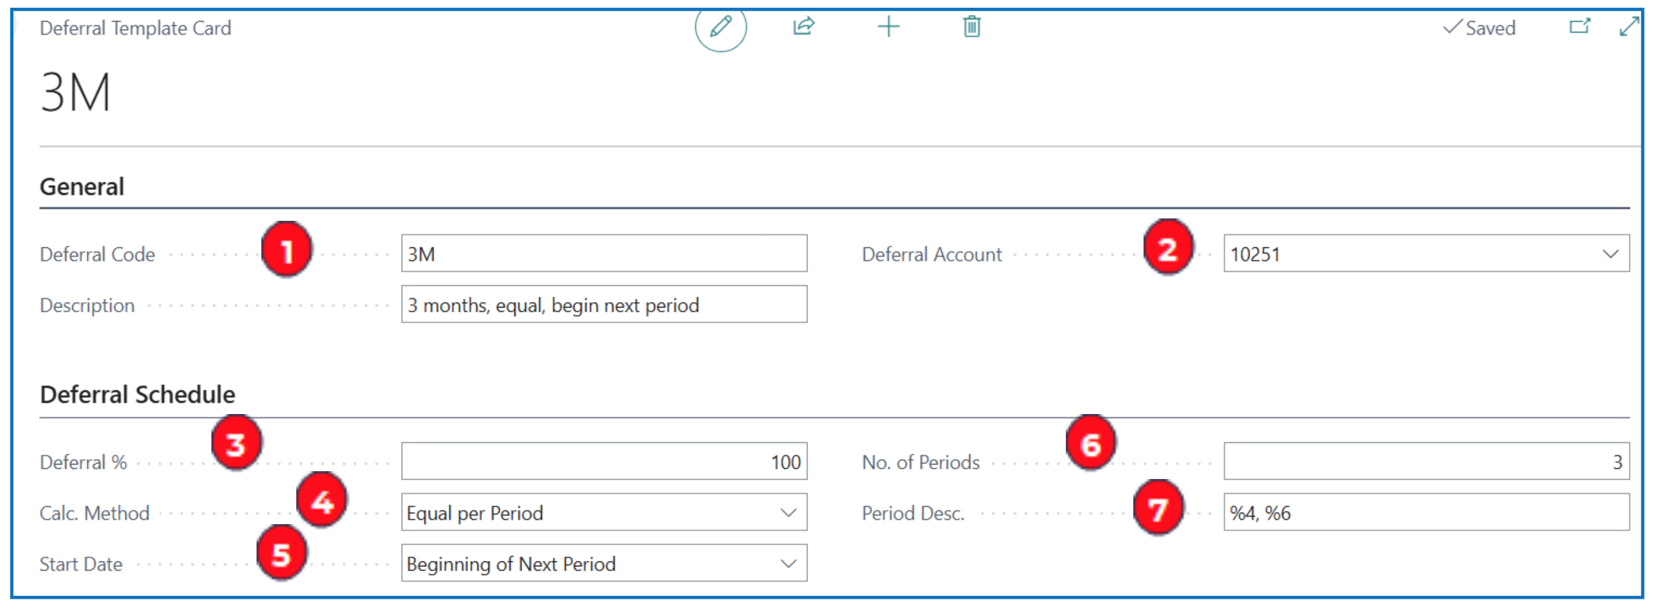Click the No. of Periods field
1656x609 pixels.
click(x=1425, y=461)
